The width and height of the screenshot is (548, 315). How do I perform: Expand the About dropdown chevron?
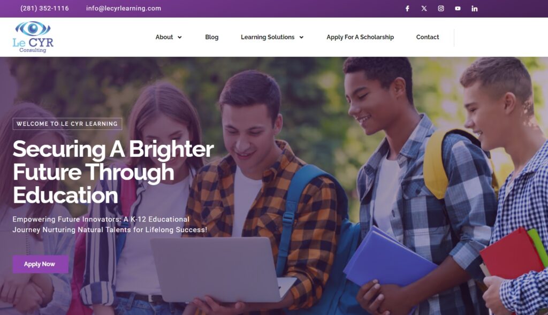click(x=180, y=37)
